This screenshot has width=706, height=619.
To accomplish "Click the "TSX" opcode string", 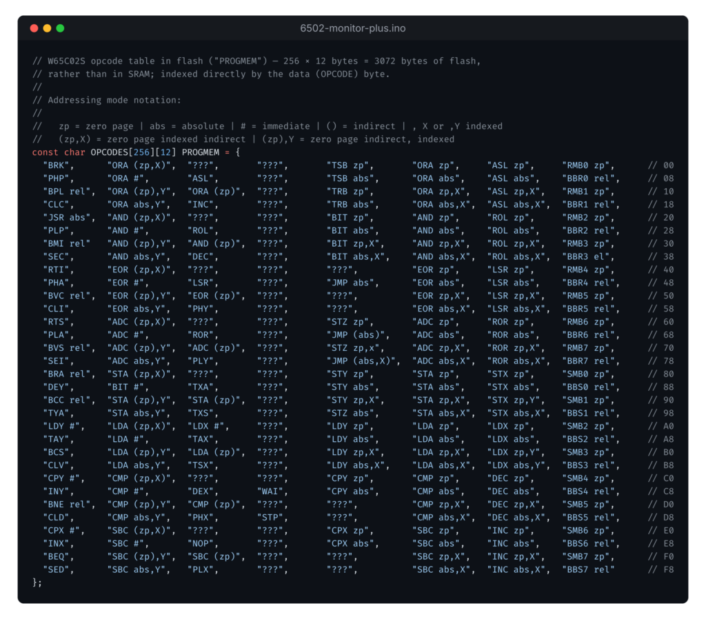I will tap(201, 465).
